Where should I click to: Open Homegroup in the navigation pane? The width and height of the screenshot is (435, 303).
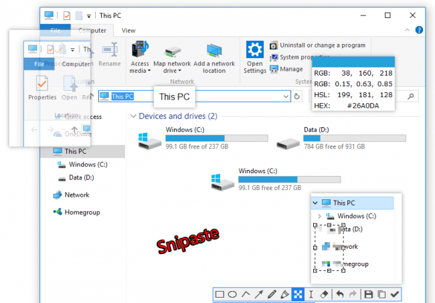point(76,212)
